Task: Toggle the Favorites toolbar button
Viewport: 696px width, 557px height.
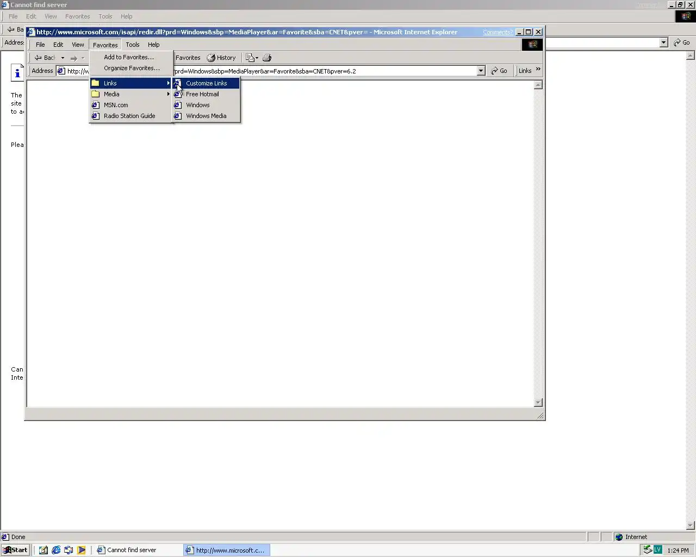Action: (x=188, y=58)
